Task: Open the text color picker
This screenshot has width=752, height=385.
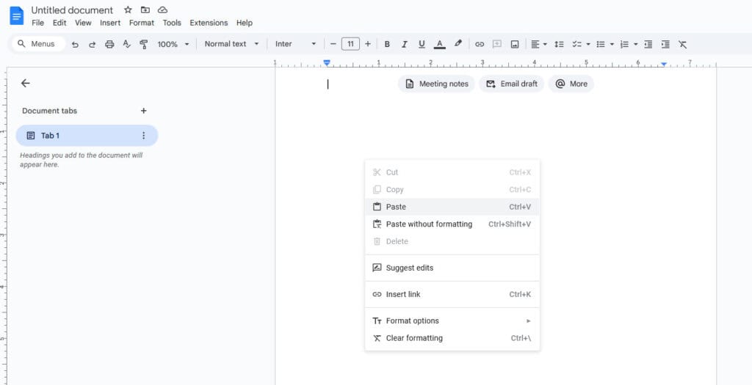Action: pyautogui.click(x=439, y=44)
